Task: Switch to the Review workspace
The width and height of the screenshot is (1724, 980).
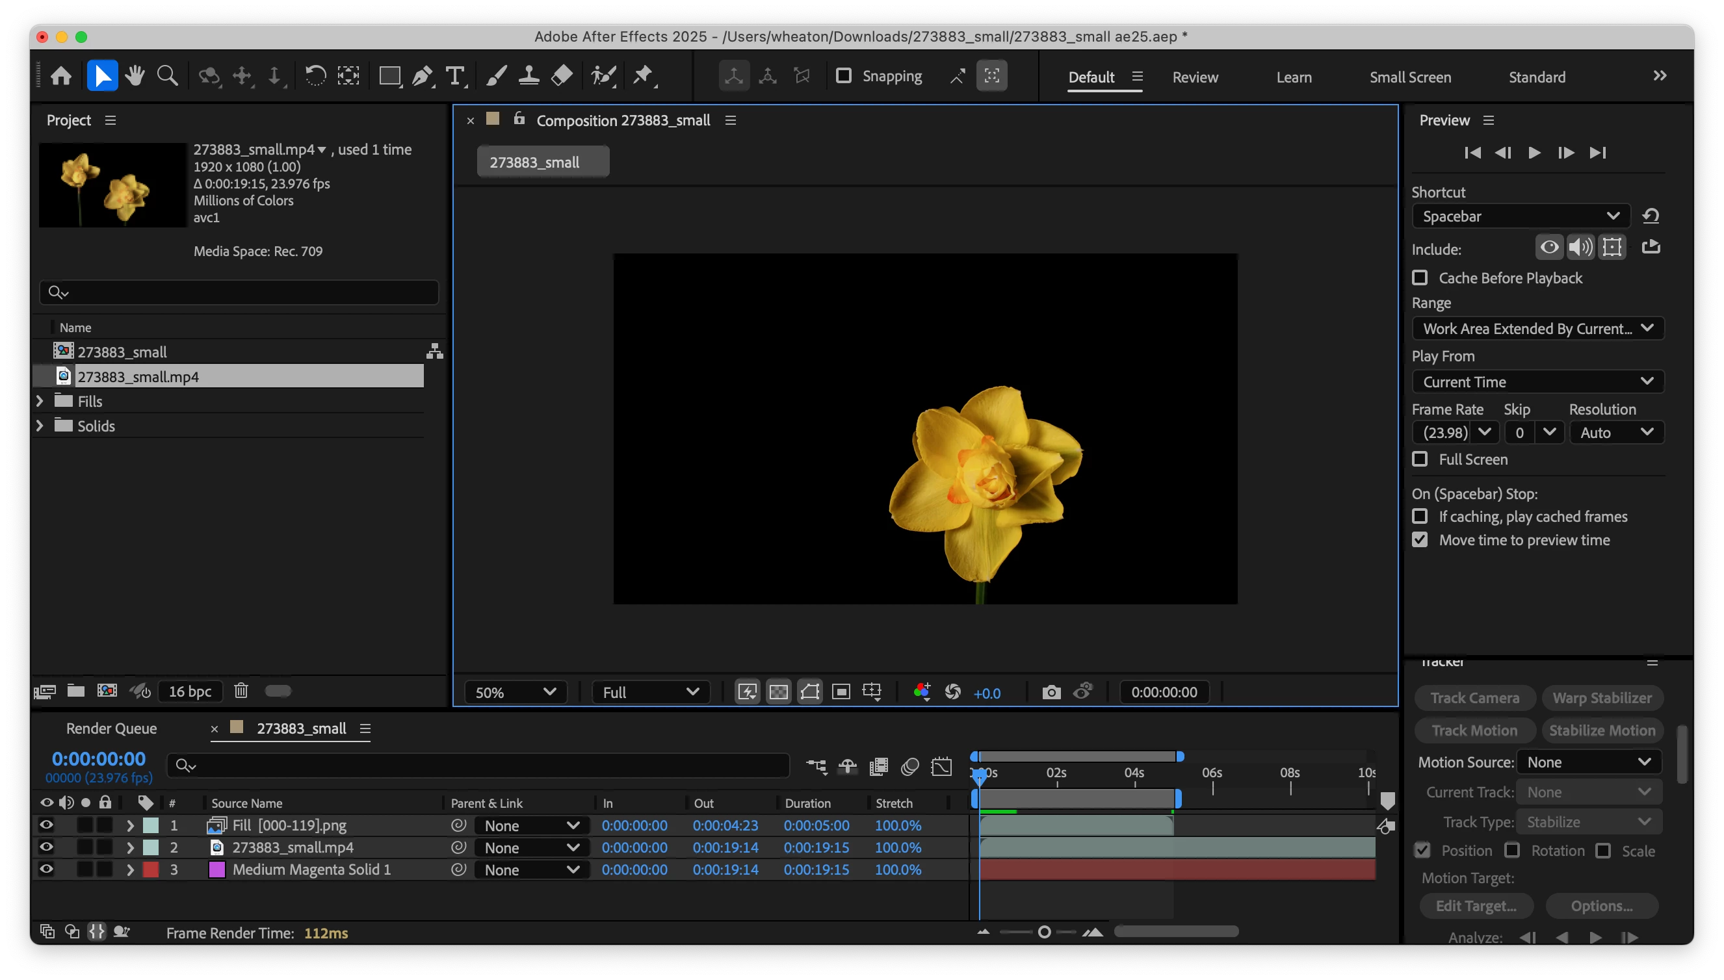Action: [1195, 77]
